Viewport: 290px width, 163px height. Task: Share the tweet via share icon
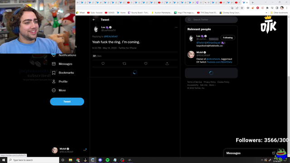(x=167, y=63)
